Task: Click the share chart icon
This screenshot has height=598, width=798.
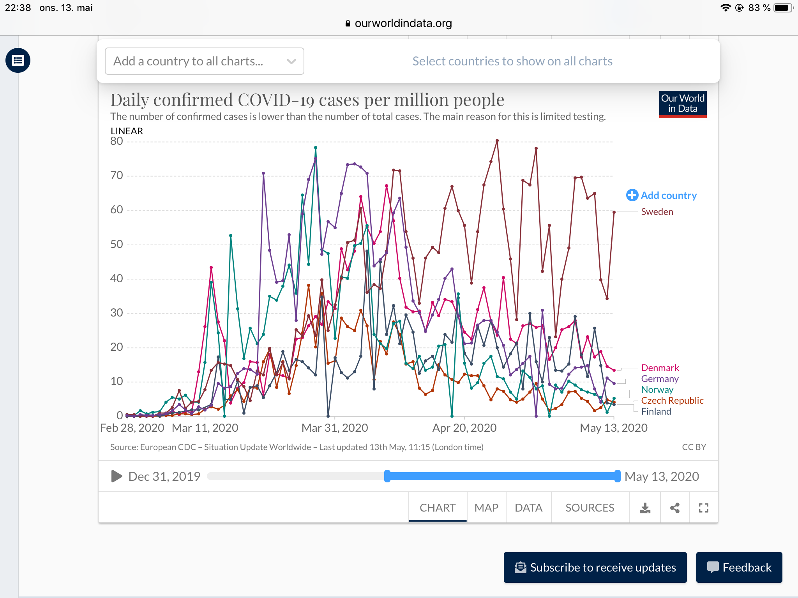Action: [675, 508]
